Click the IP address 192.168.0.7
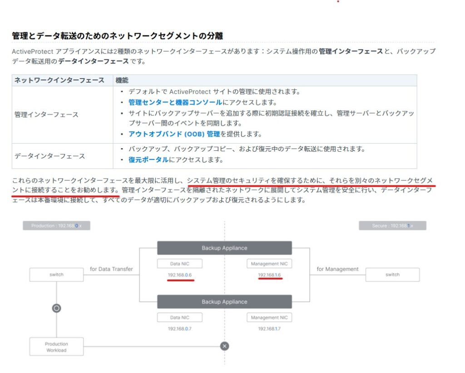The image size is (465, 373). click(180, 328)
